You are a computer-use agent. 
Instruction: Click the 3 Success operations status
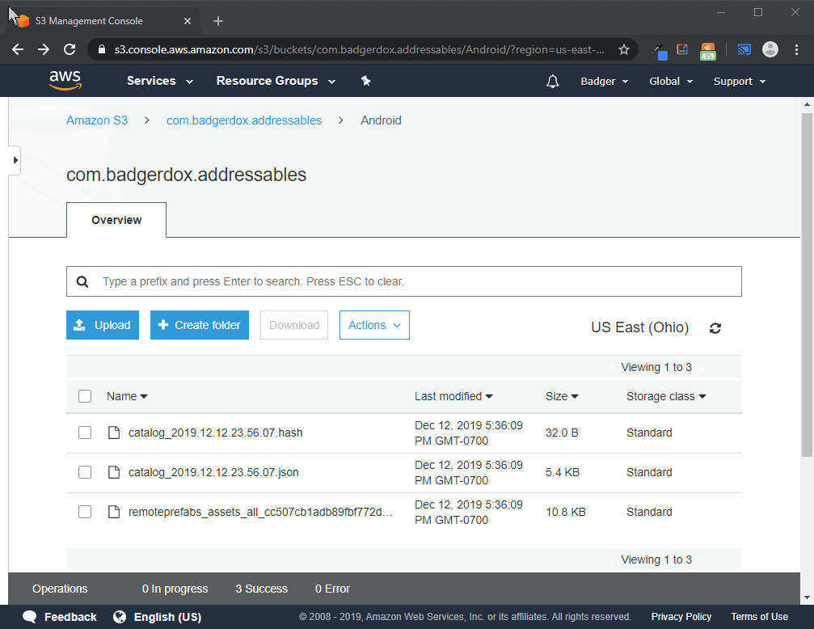tap(261, 589)
